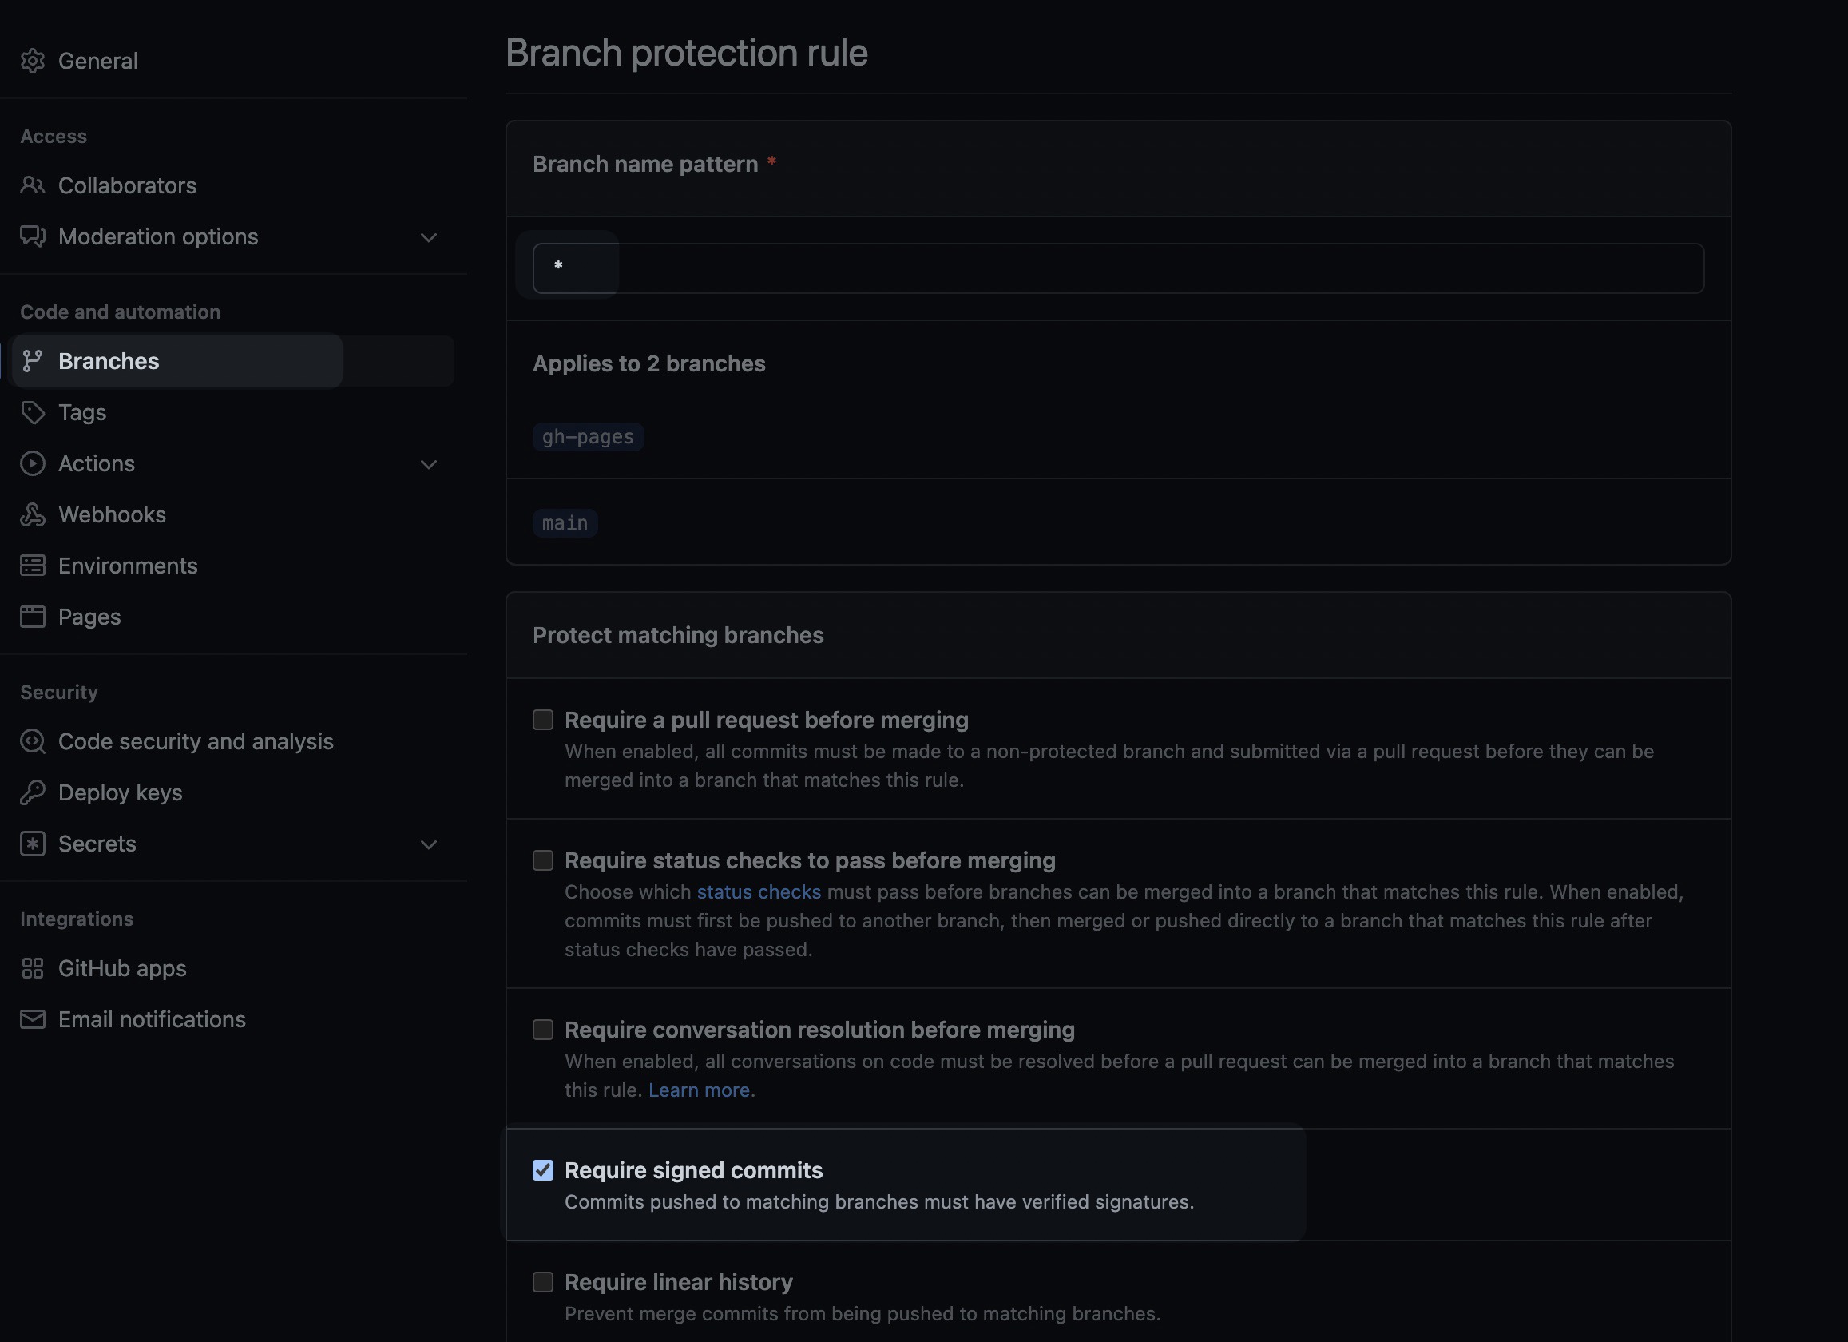The height and width of the screenshot is (1342, 1848).
Task: Enable Require linear history checkbox
Action: 543,1282
